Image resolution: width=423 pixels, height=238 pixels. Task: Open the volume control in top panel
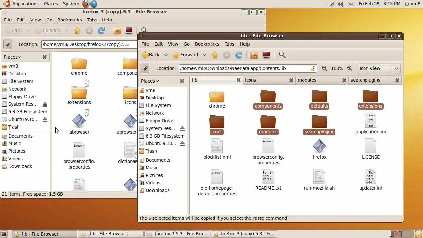[340, 4]
